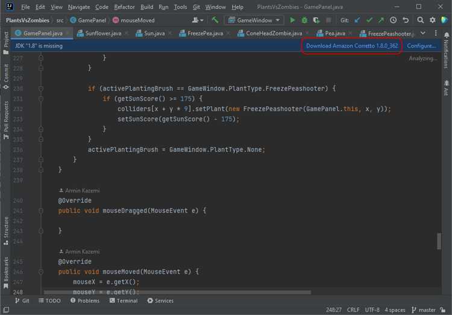Push commits with the green up-right arrow

coord(381,20)
